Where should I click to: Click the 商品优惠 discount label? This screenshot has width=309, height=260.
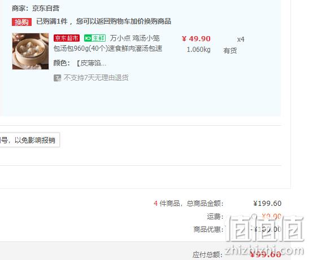[x=208, y=230]
